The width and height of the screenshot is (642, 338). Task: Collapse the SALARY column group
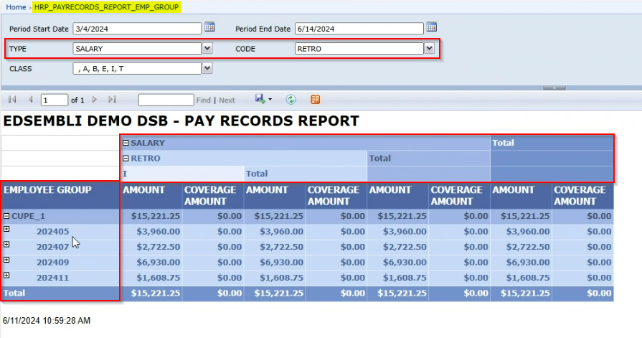[126, 143]
